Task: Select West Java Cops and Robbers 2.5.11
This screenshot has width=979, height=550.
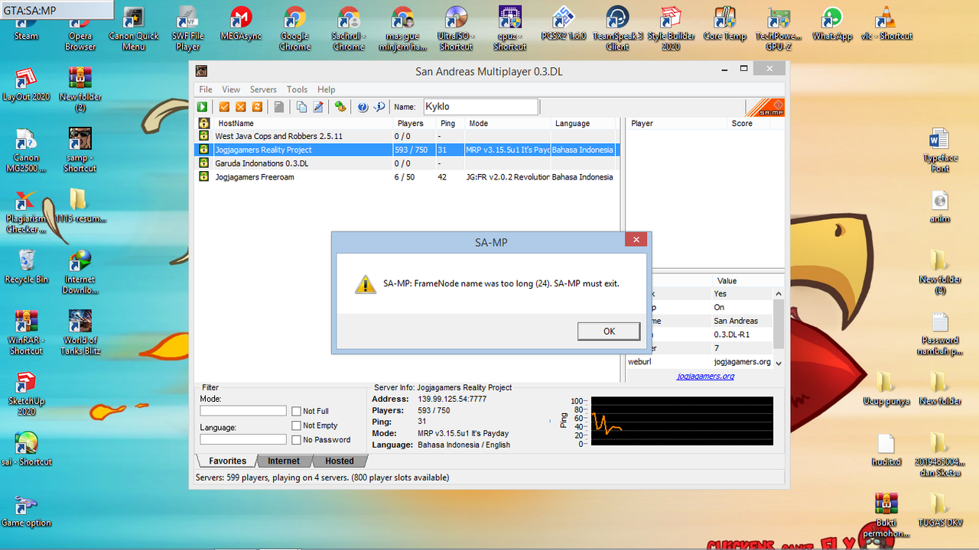Action: 407,136
